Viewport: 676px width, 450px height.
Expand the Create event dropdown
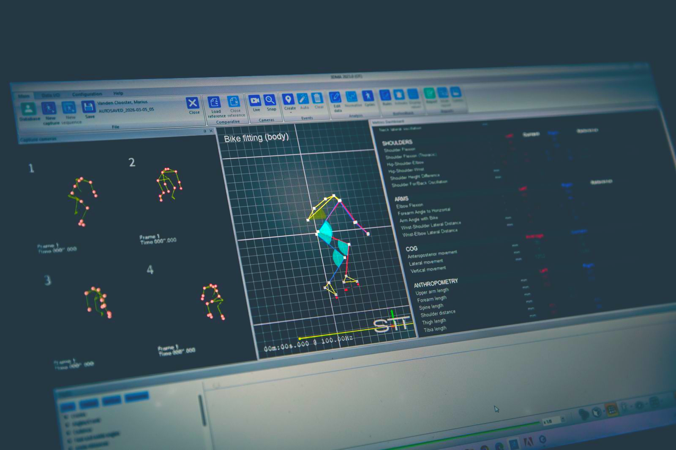[290, 113]
